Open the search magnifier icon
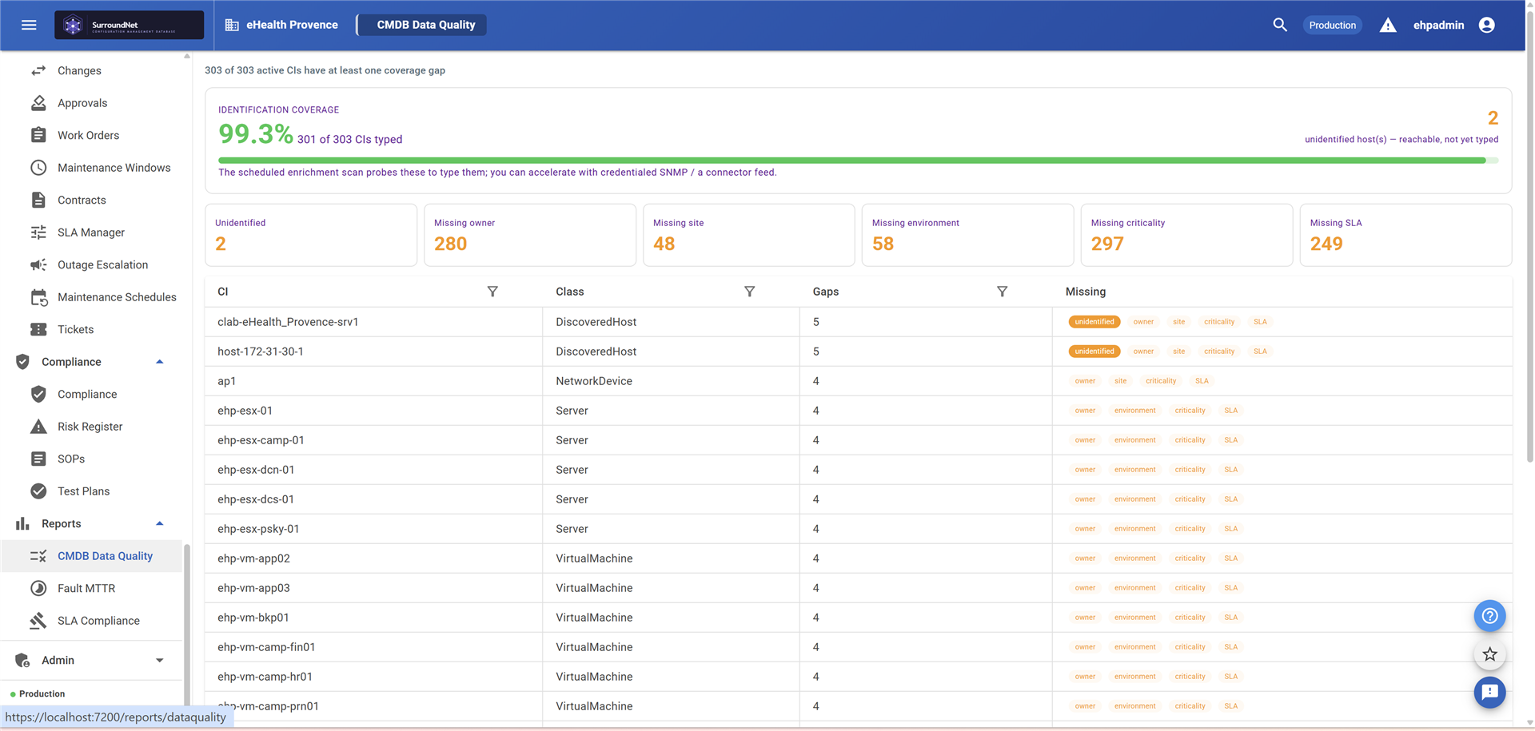 (x=1280, y=25)
